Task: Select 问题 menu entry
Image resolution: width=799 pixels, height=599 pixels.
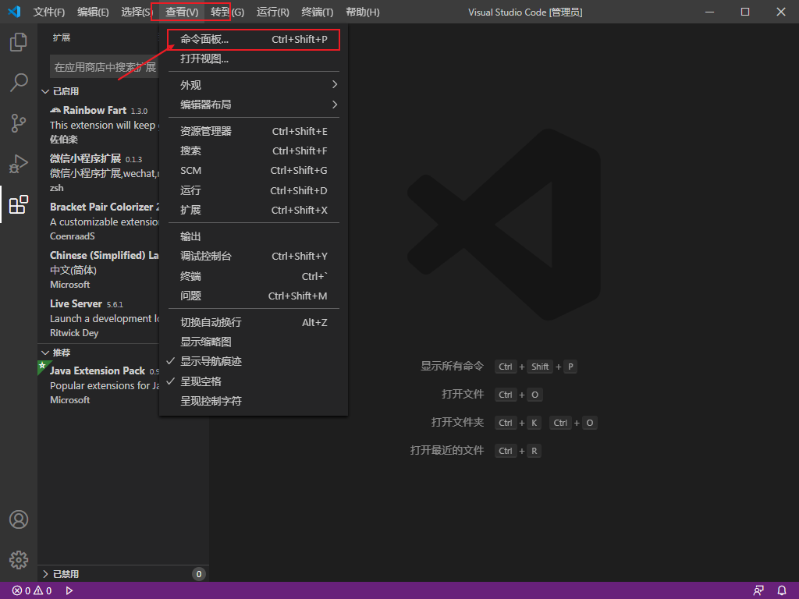Action: pos(254,296)
